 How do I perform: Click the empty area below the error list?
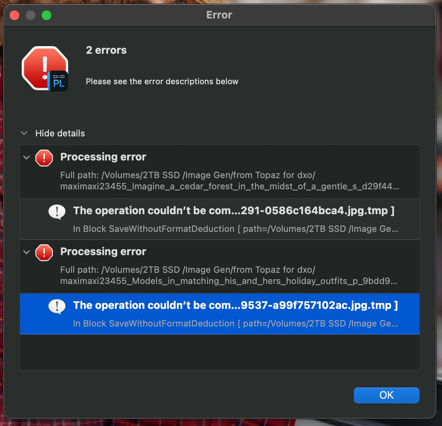(x=220, y=352)
